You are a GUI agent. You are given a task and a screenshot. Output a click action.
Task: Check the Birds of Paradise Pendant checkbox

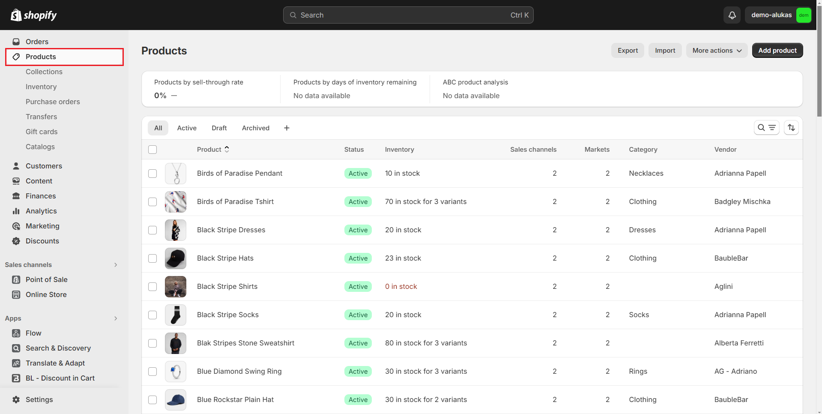(x=152, y=174)
